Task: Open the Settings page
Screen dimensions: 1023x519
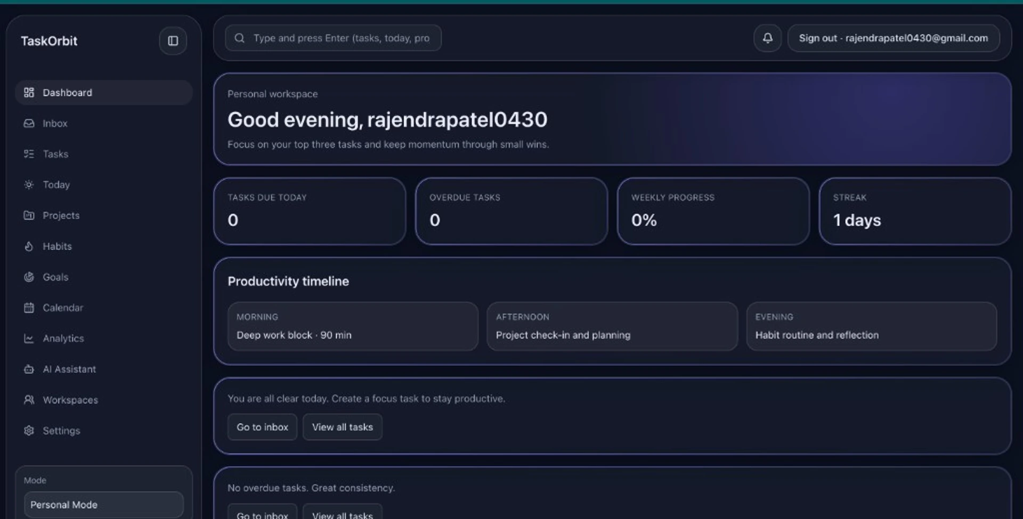Action: [x=104, y=431]
